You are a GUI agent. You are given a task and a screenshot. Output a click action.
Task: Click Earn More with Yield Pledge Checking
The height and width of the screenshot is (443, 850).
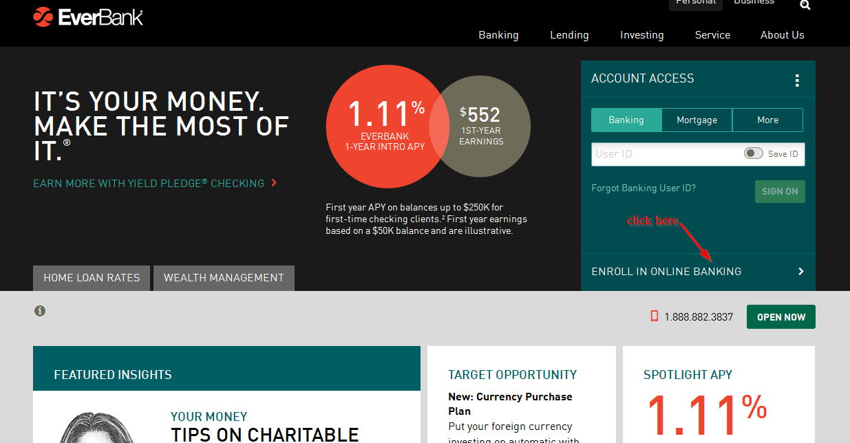[149, 184]
